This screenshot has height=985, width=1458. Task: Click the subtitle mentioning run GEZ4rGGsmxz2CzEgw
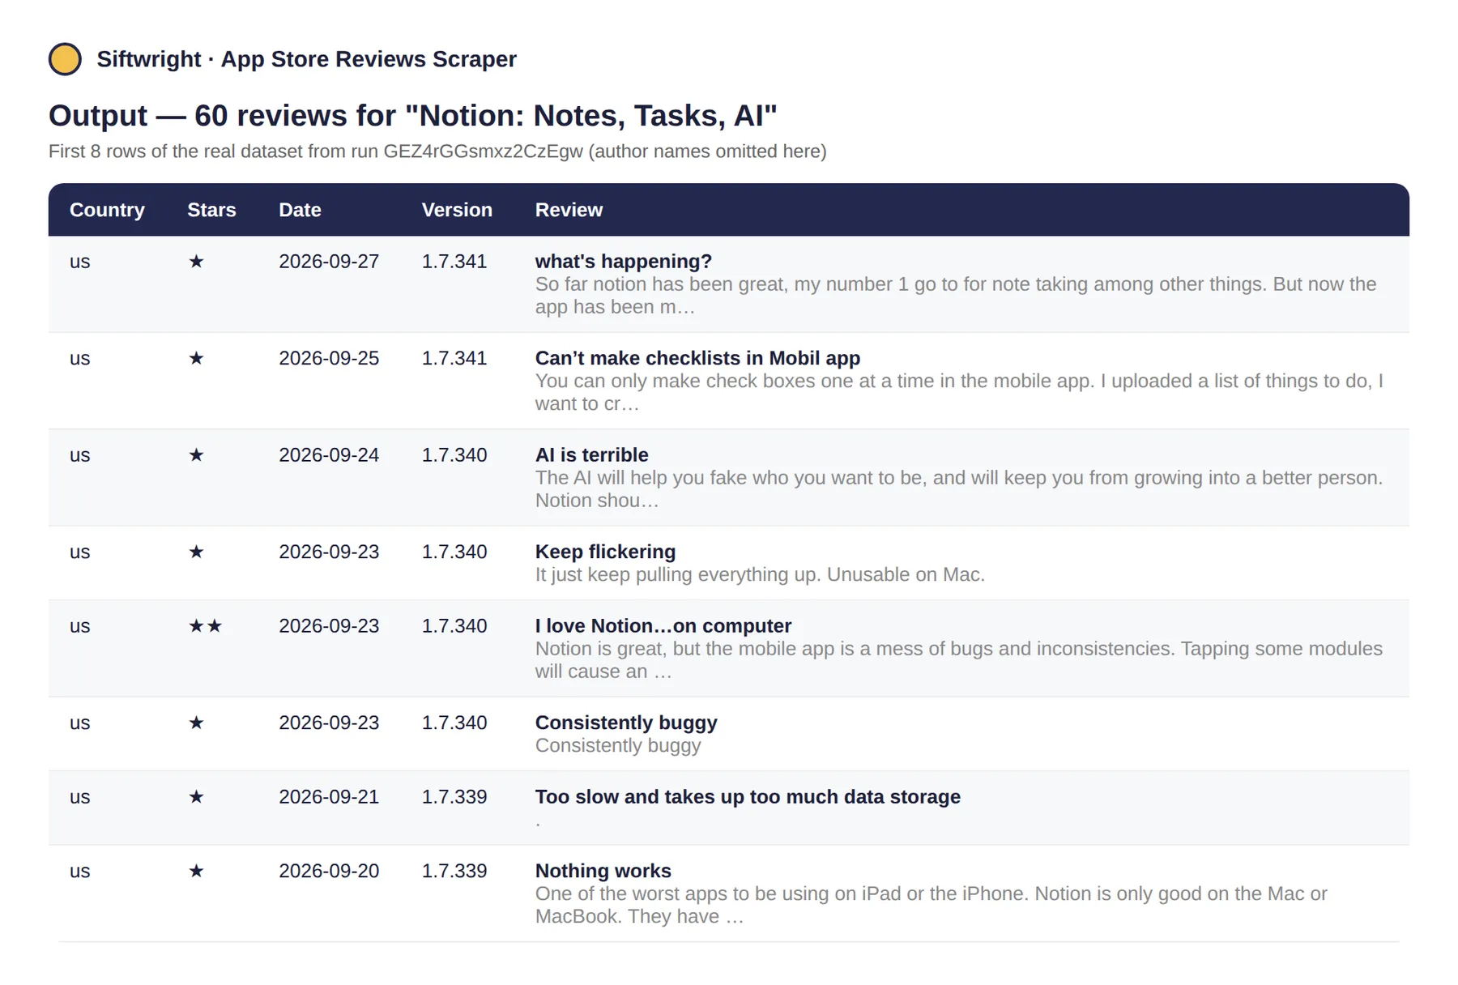[437, 151]
